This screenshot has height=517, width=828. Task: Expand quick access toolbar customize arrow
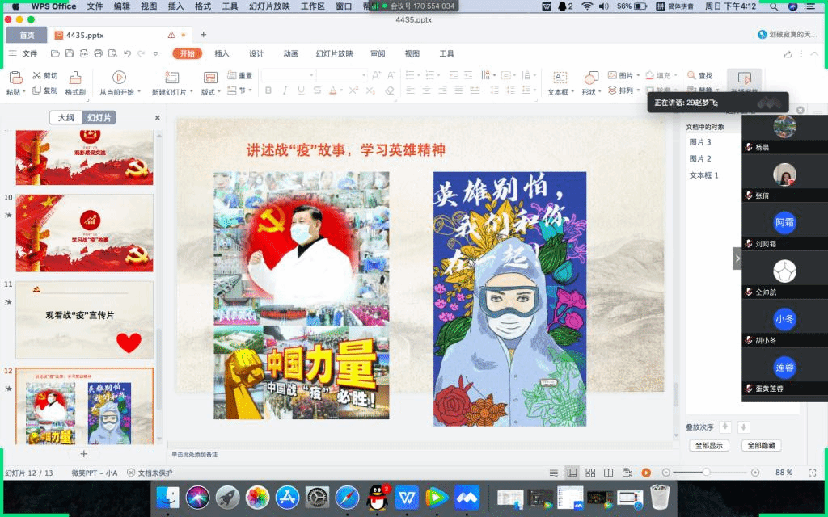[x=155, y=53]
